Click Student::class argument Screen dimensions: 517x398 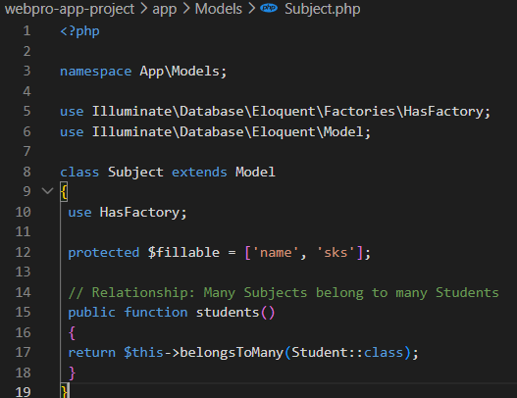pyautogui.click(x=347, y=353)
